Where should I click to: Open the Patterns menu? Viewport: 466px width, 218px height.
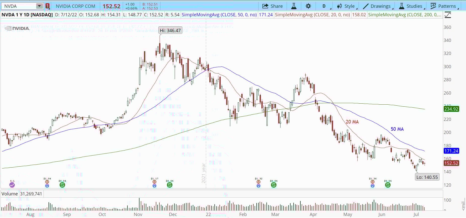[444, 6]
